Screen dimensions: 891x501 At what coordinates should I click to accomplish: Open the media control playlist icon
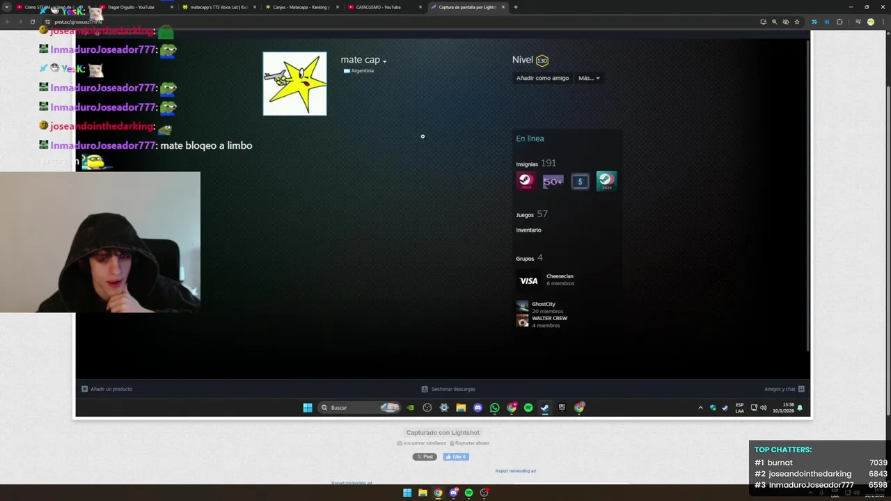coord(858,22)
